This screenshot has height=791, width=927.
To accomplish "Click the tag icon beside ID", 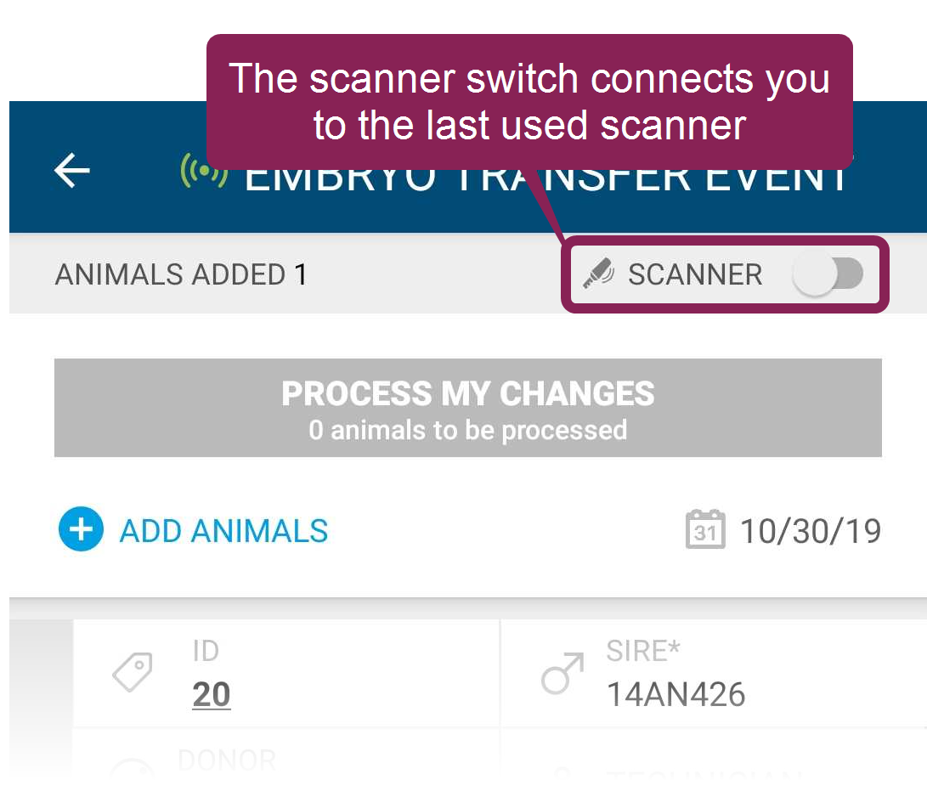I will [133, 672].
